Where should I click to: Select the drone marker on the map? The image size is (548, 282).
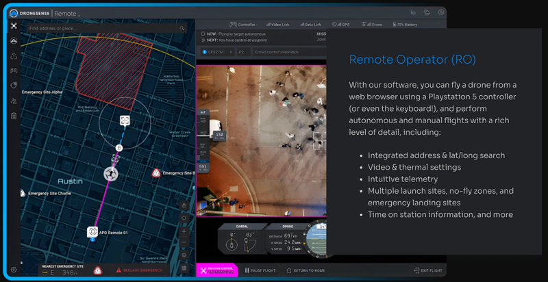(x=111, y=173)
